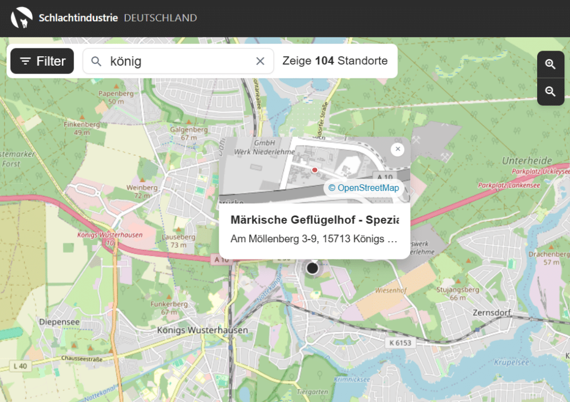Zoom in the map
Screen dimensions: 570x402
pyautogui.click(x=551, y=65)
